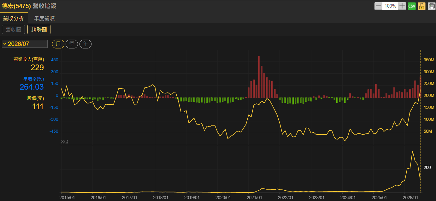This screenshot has width=436, height=201.
Task: Click the 2024/01 time axis label
Action: [348, 198]
